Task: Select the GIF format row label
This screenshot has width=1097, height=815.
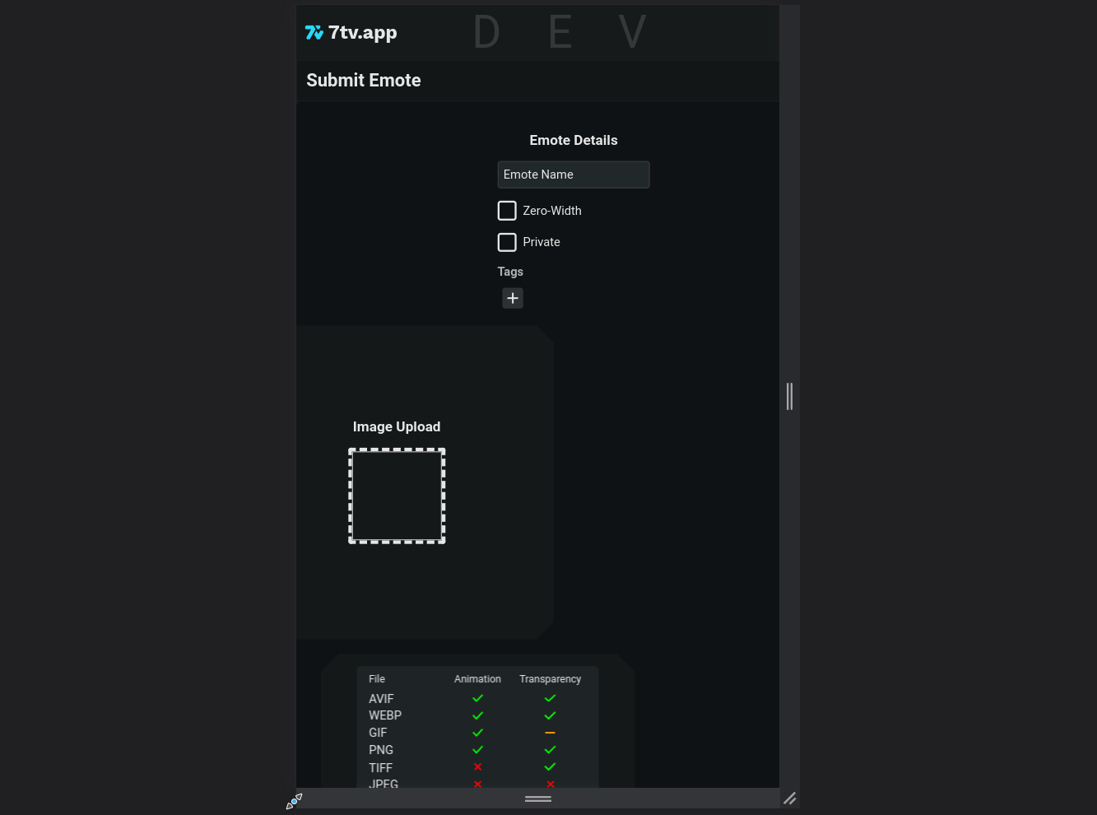Action: tap(378, 733)
